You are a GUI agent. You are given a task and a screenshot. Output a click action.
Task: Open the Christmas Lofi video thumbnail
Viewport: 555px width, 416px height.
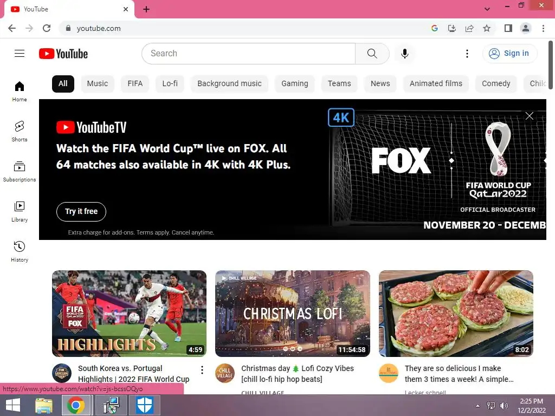292,314
